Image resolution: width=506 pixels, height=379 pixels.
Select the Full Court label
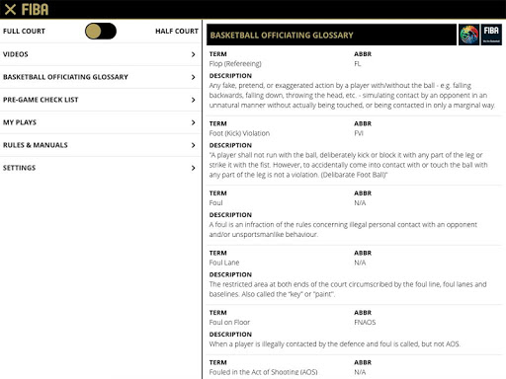click(24, 32)
